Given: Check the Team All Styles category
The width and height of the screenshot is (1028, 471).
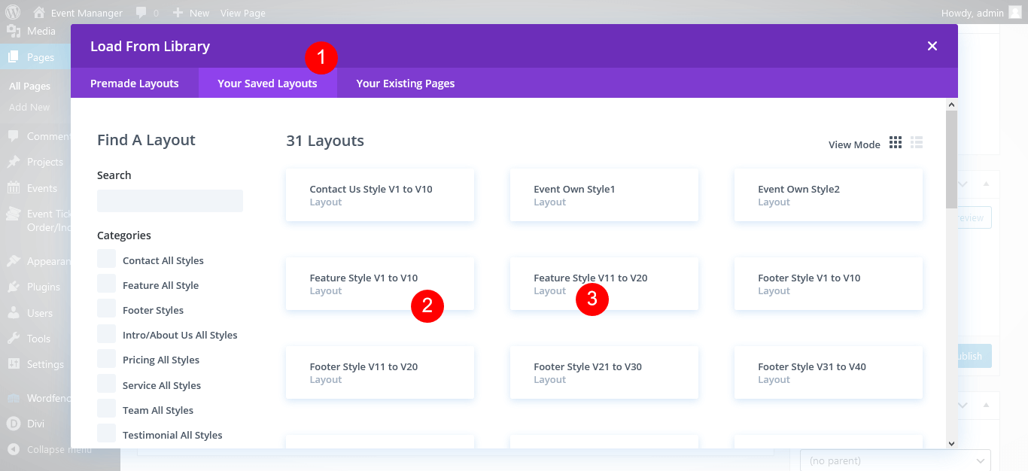Looking at the screenshot, I should [106, 409].
